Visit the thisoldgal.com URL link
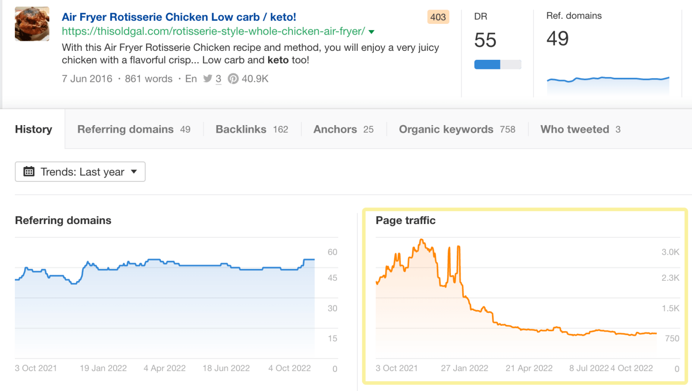 213,31
